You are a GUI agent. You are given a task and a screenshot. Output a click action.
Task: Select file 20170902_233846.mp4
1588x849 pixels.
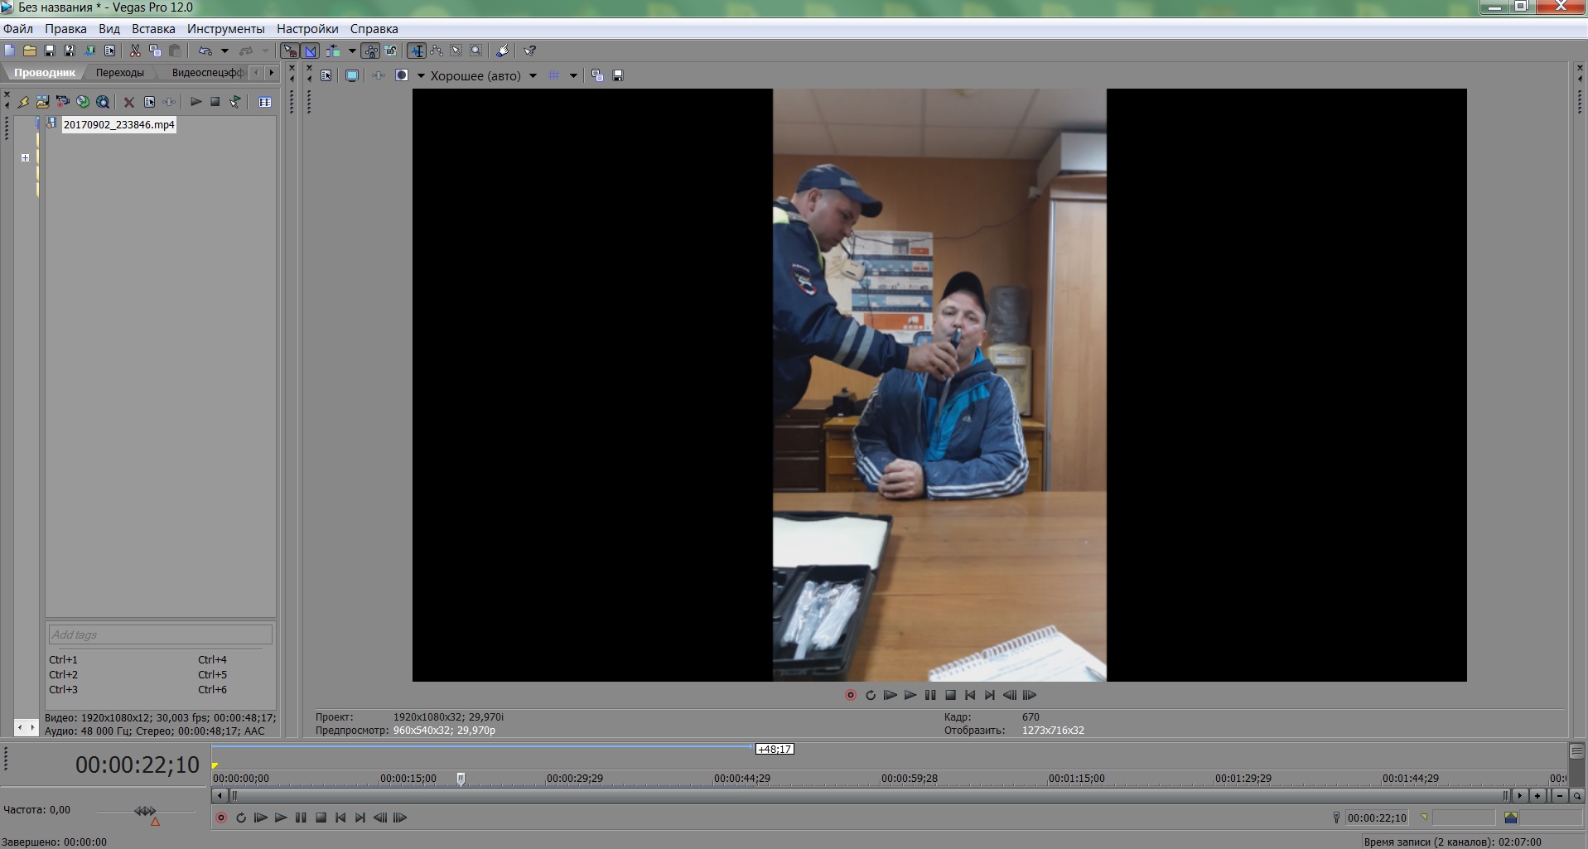[118, 124]
